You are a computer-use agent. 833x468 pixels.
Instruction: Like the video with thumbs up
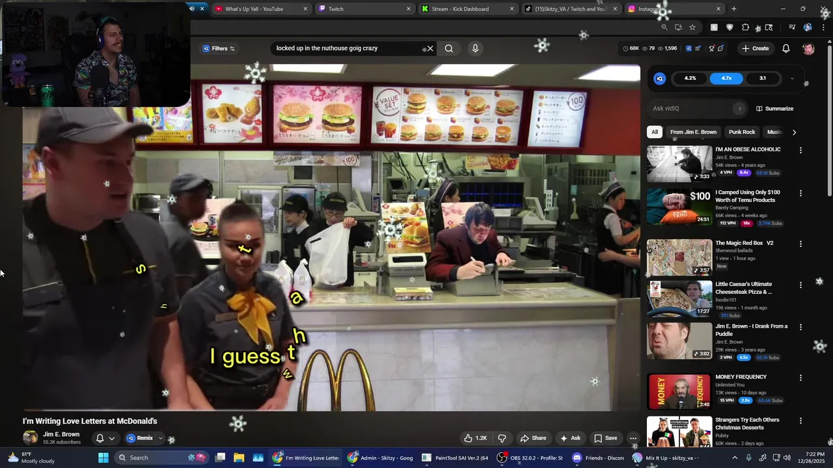475,438
